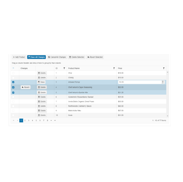This screenshot has width=183, height=182.
Task: Cancel all changes via toolbar
Action: 57,57
